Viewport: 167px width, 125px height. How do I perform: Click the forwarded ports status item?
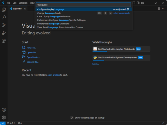coord(20,123)
